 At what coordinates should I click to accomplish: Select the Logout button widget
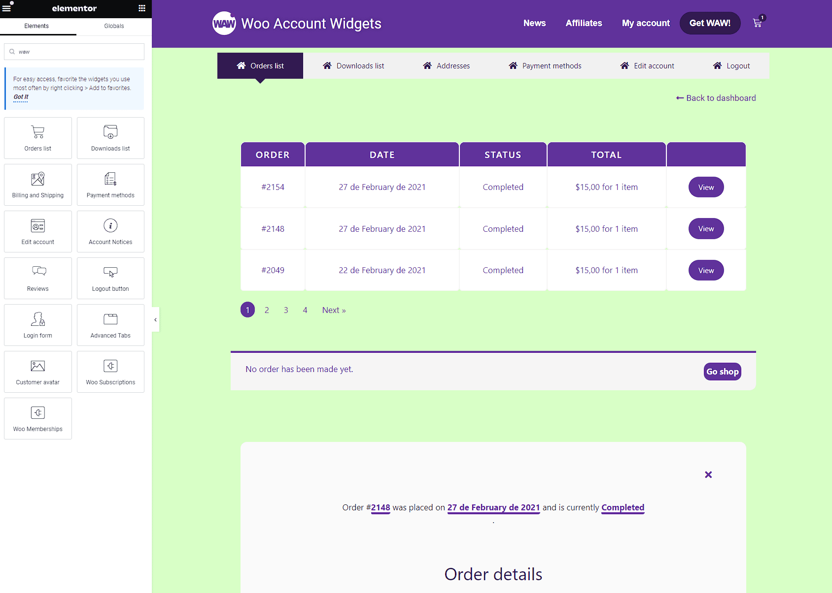point(110,278)
